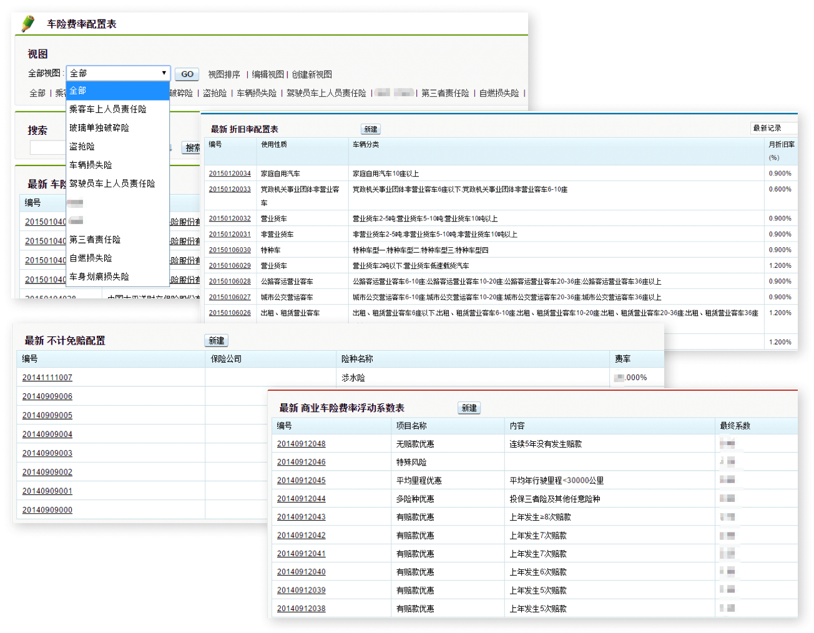Open coefficient record 20140912041
The width and height of the screenshot is (814, 633).
pyautogui.click(x=302, y=554)
